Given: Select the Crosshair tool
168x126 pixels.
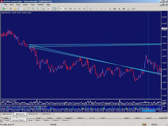Looking at the screenshot, I should [x=90, y=9].
